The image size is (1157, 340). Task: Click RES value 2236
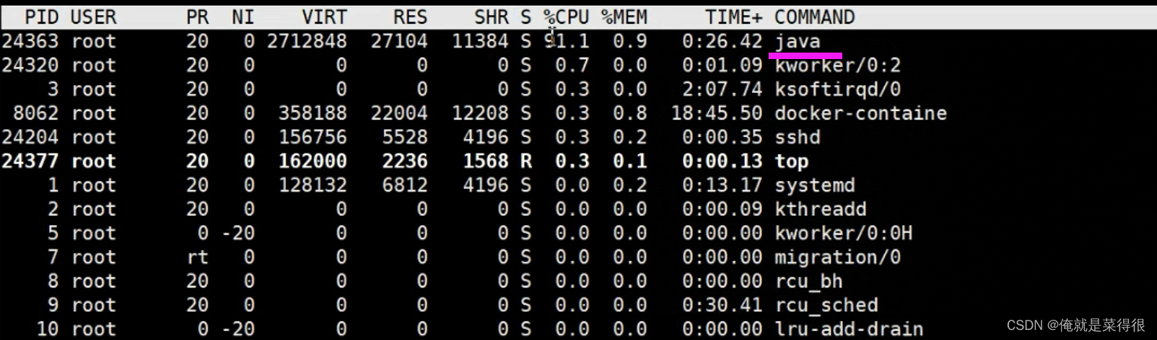coord(404,161)
